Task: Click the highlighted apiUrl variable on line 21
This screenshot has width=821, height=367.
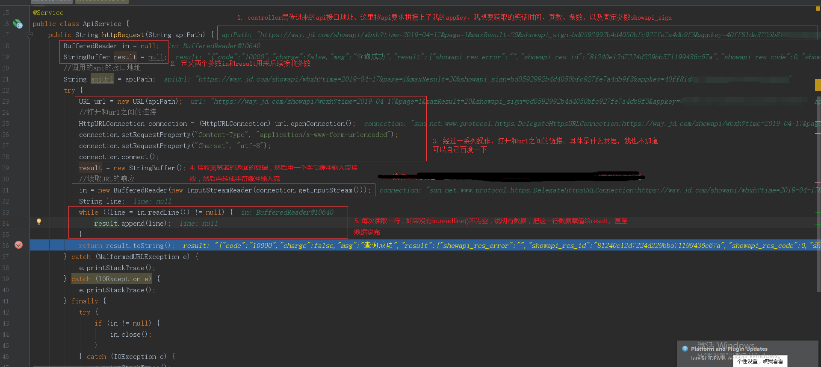Action: tap(102, 79)
